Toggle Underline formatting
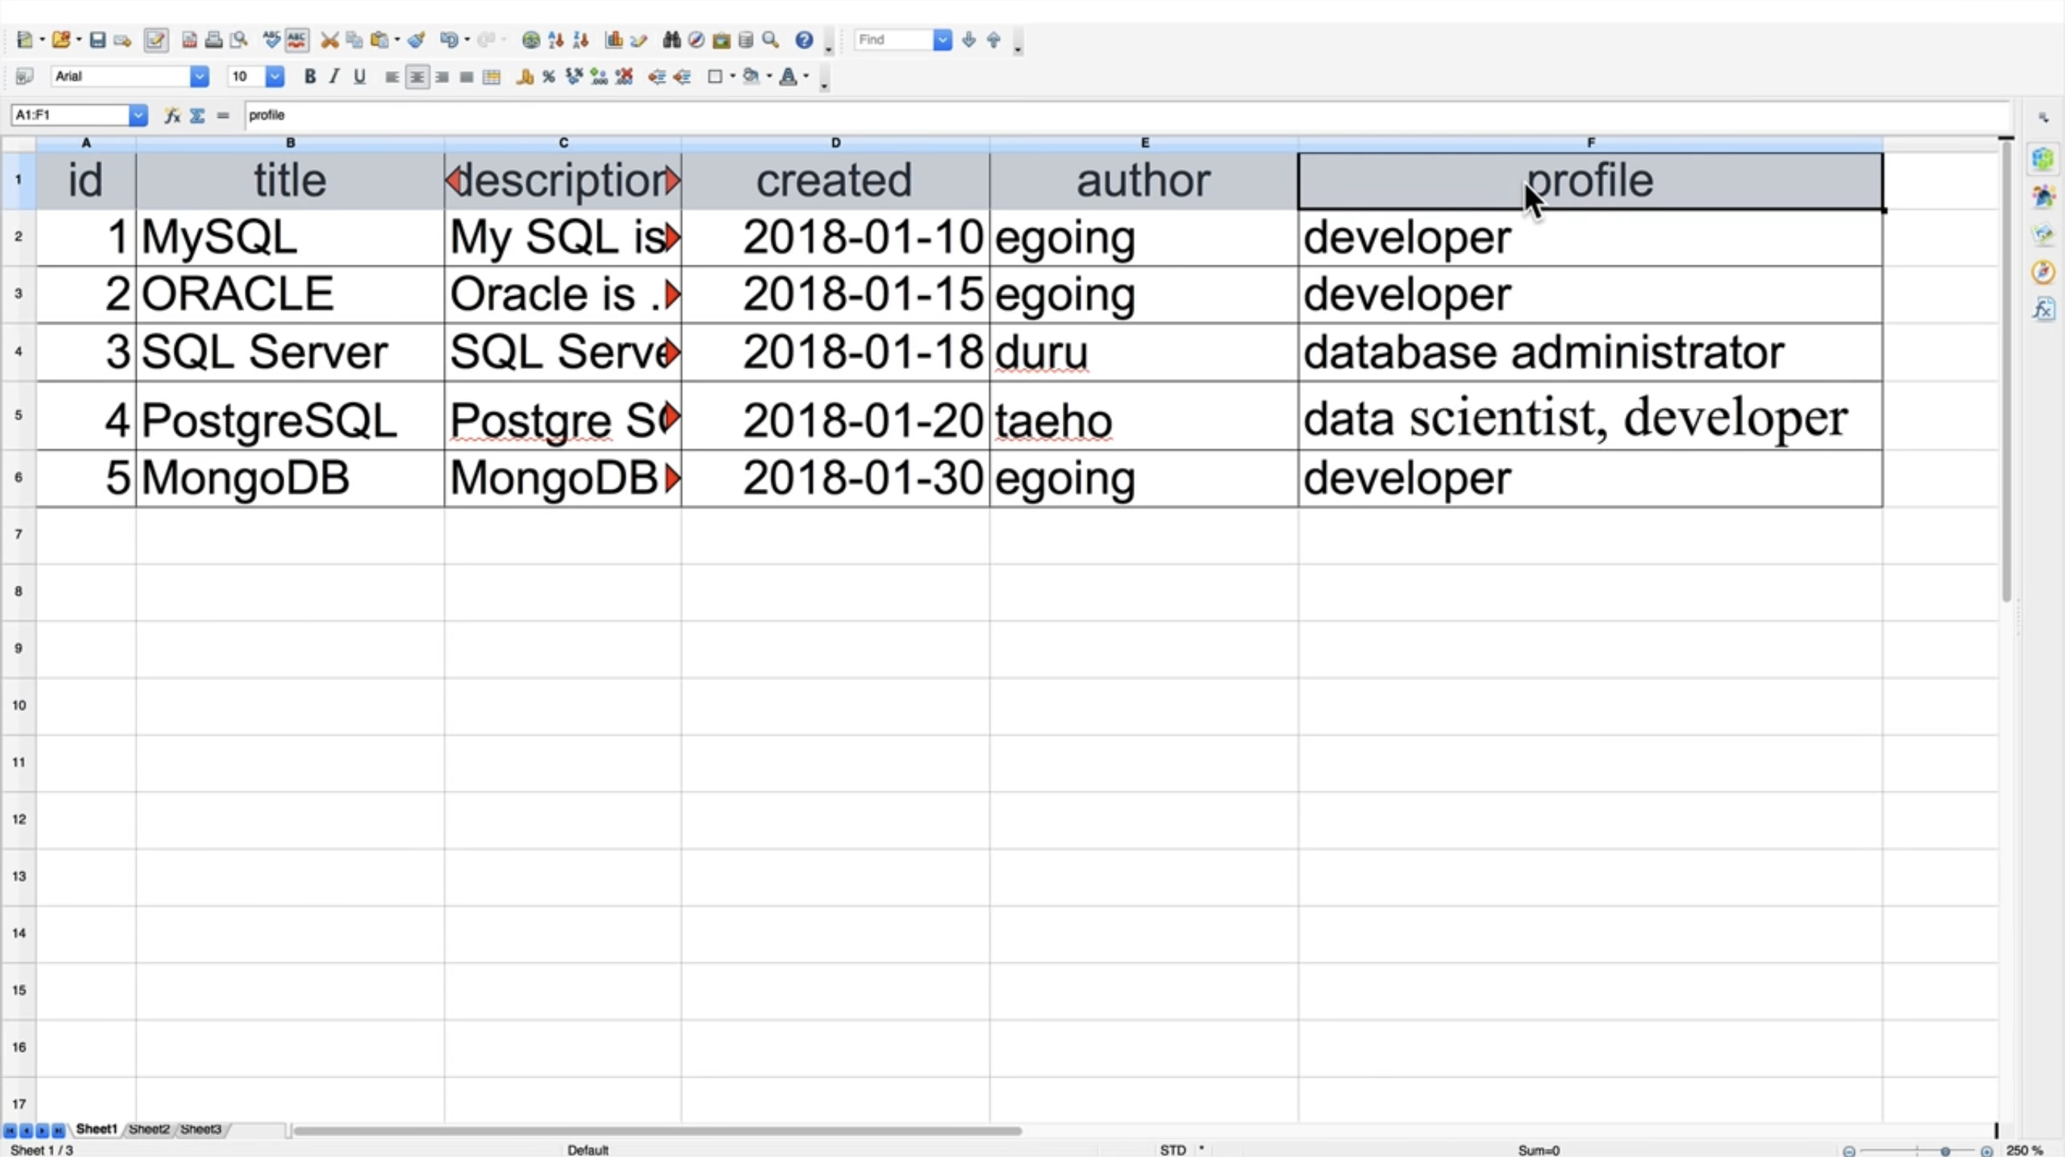Viewport: 2065px width, 1157px height. point(359,76)
